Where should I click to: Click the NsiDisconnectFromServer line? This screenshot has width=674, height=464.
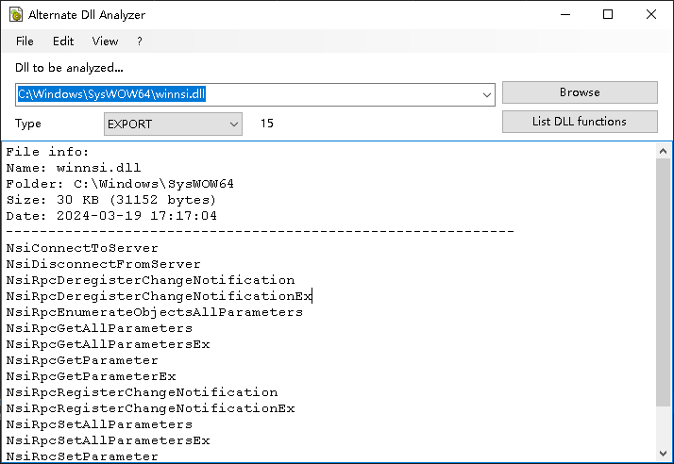103,264
